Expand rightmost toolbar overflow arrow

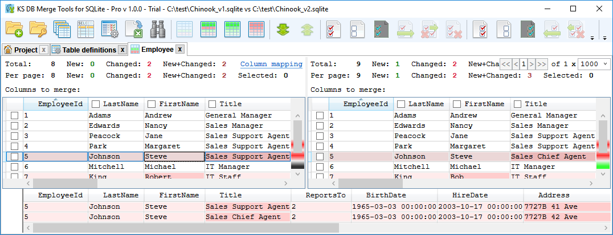[605, 38]
